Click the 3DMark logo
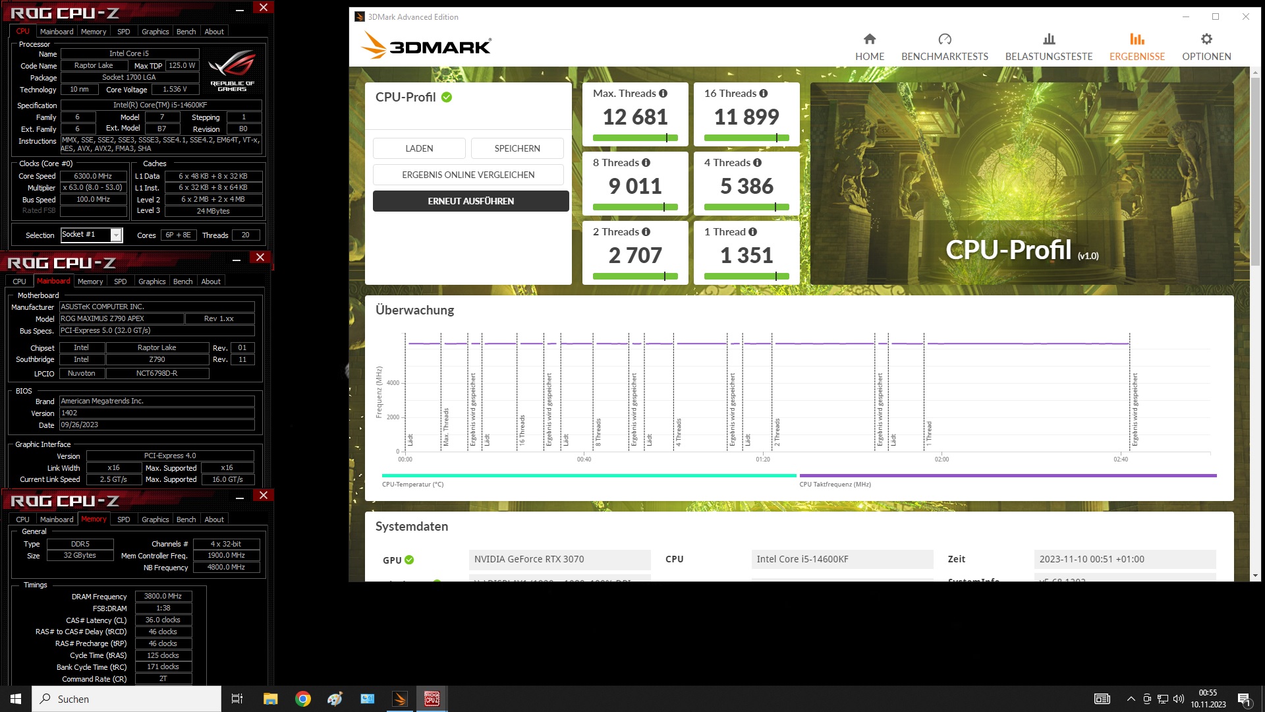 pyautogui.click(x=426, y=46)
